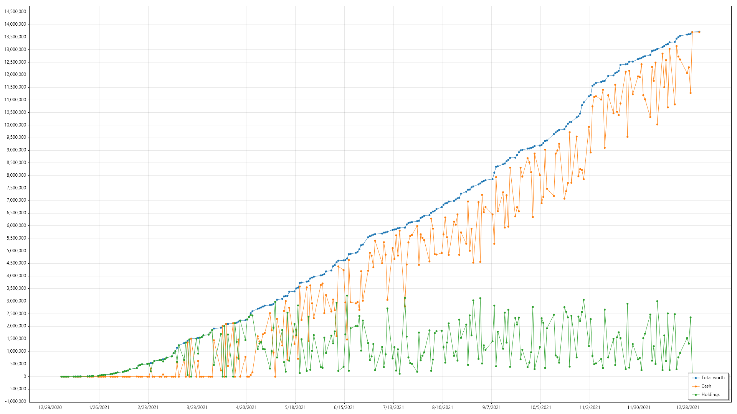Click the -1,000,000 y-axis label
Screen dimensions: 737x414
pyautogui.click(x=16, y=401)
